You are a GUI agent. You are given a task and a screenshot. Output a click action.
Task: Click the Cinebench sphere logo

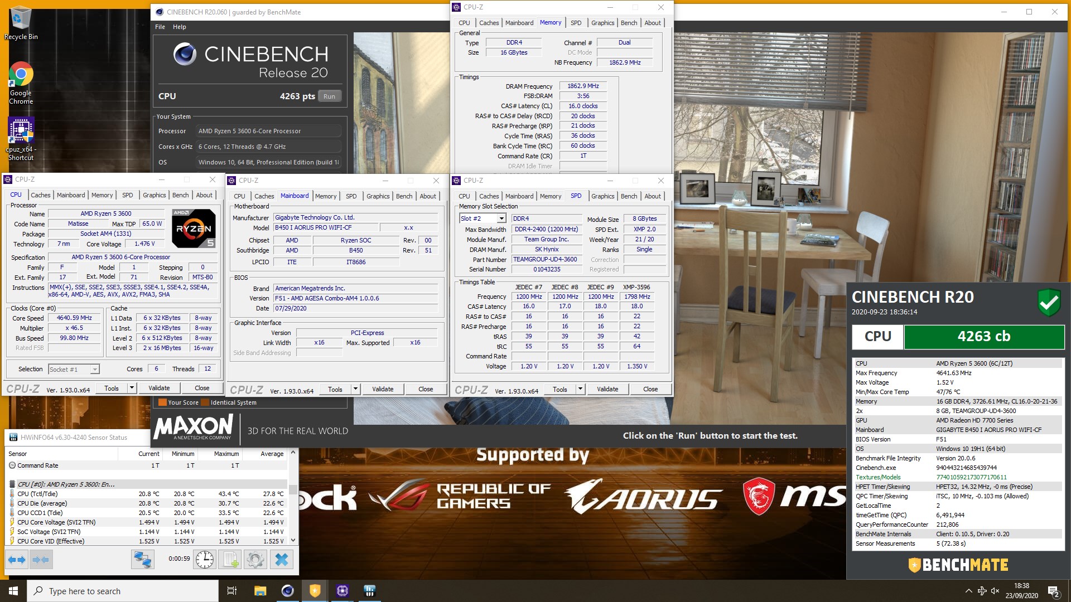pos(185,54)
